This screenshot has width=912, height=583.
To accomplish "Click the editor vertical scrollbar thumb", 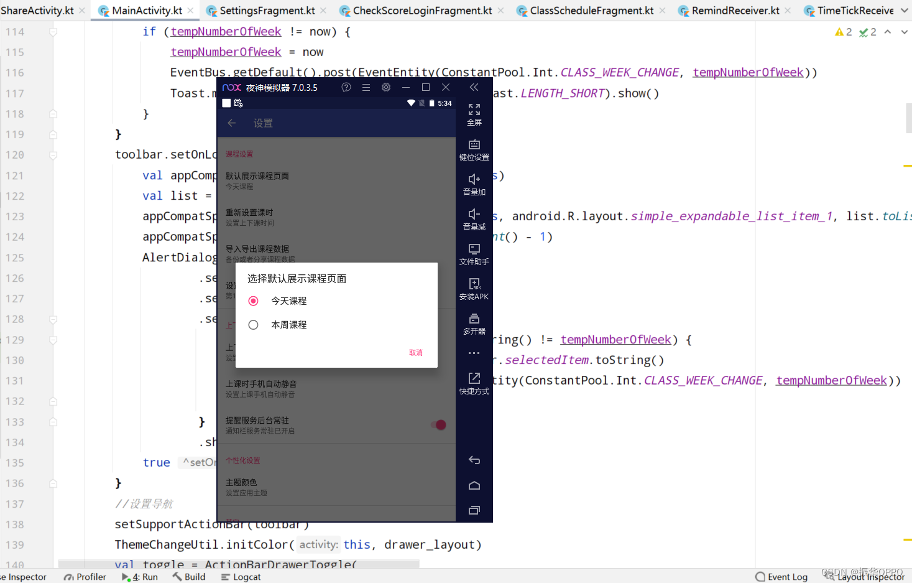I will [x=908, y=118].
